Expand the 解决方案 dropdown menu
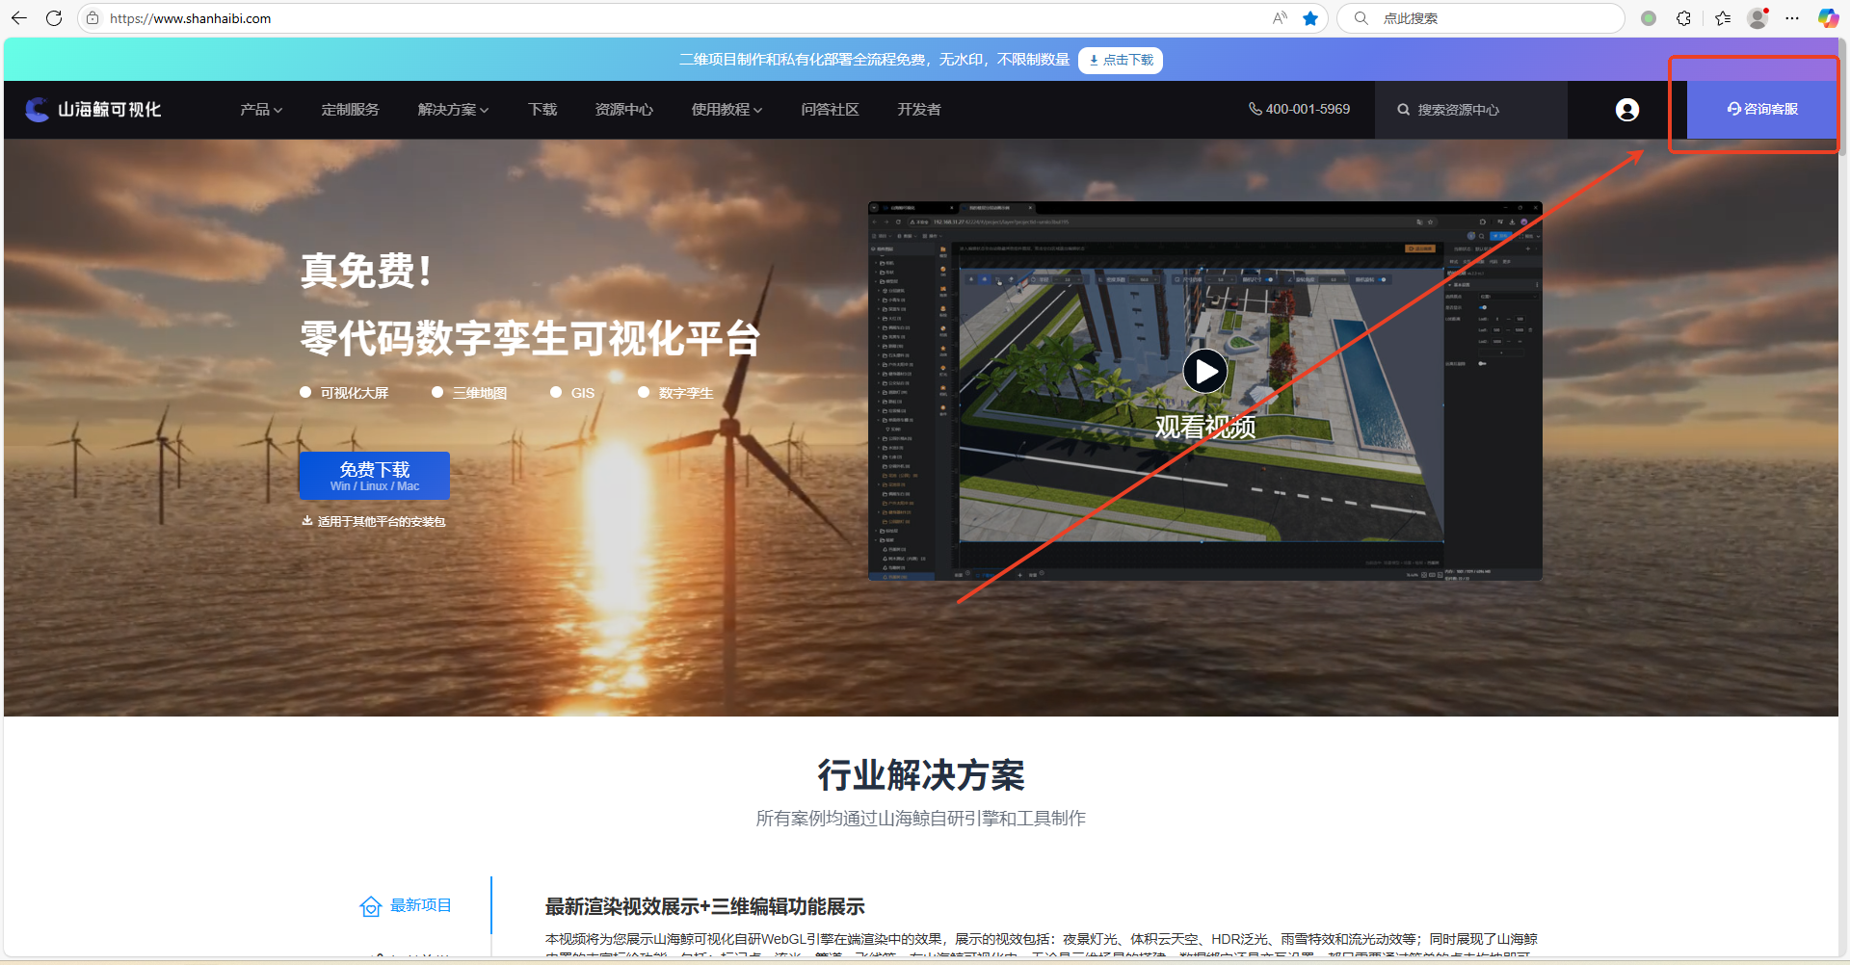The height and width of the screenshot is (965, 1850). click(x=453, y=110)
